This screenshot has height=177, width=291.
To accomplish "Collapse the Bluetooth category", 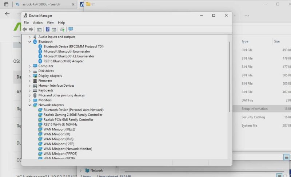I will 30,42.
